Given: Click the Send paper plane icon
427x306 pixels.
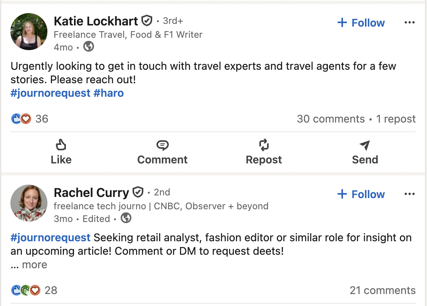Looking at the screenshot, I should pos(365,145).
